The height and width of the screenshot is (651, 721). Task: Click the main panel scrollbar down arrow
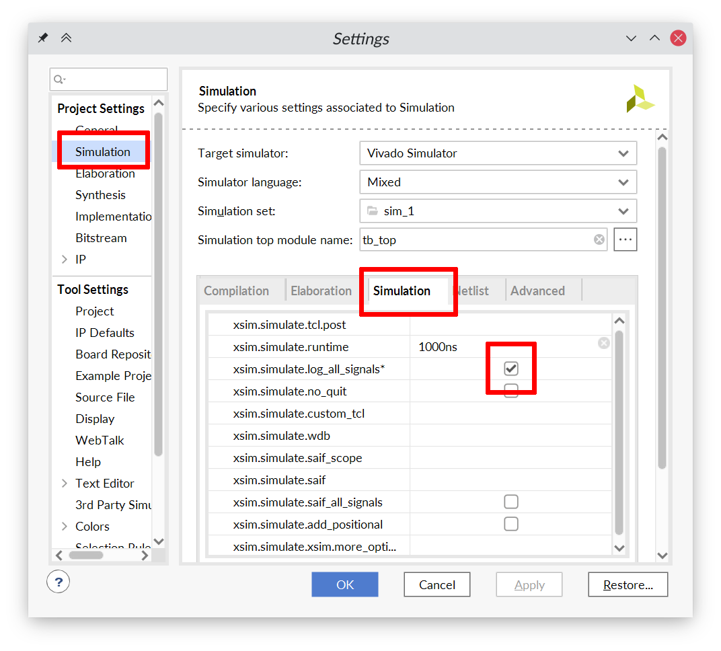point(662,556)
